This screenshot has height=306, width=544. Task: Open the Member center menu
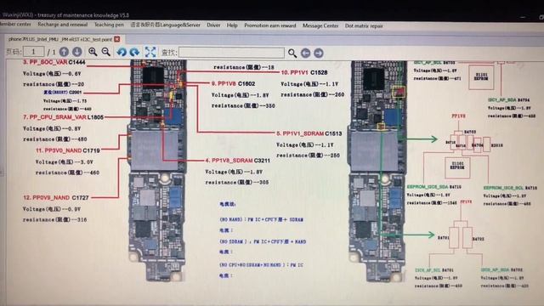(x=15, y=25)
